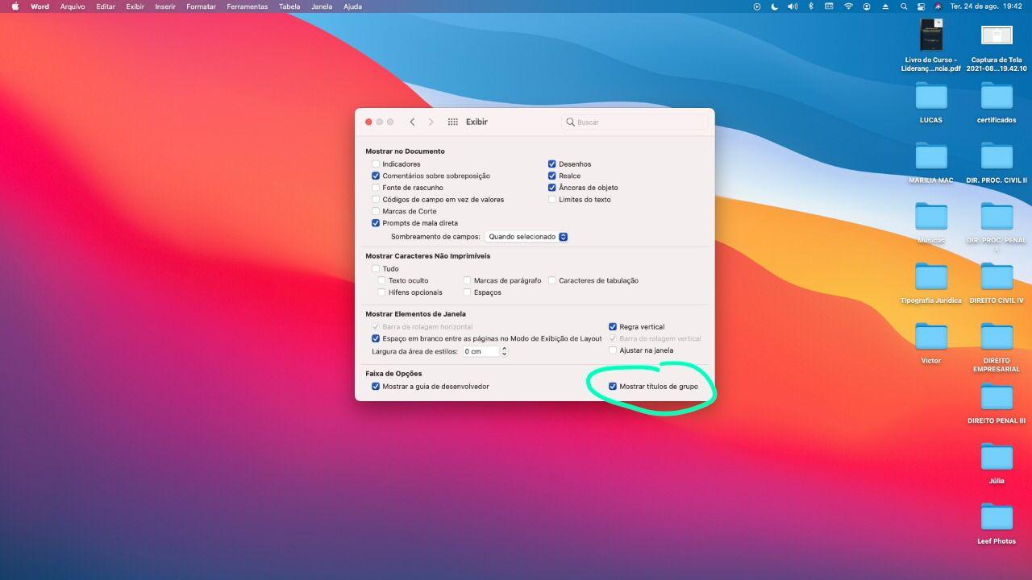This screenshot has height=580, width=1032.
Task: Check the Tudo nonprinting characters box
Action: [x=376, y=269]
